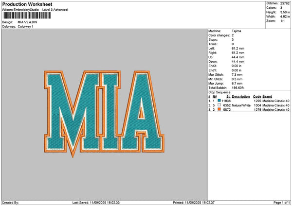The height and width of the screenshot is (206, 292).
Task: Click the EndY value 0.00 in
Action: 237,70
